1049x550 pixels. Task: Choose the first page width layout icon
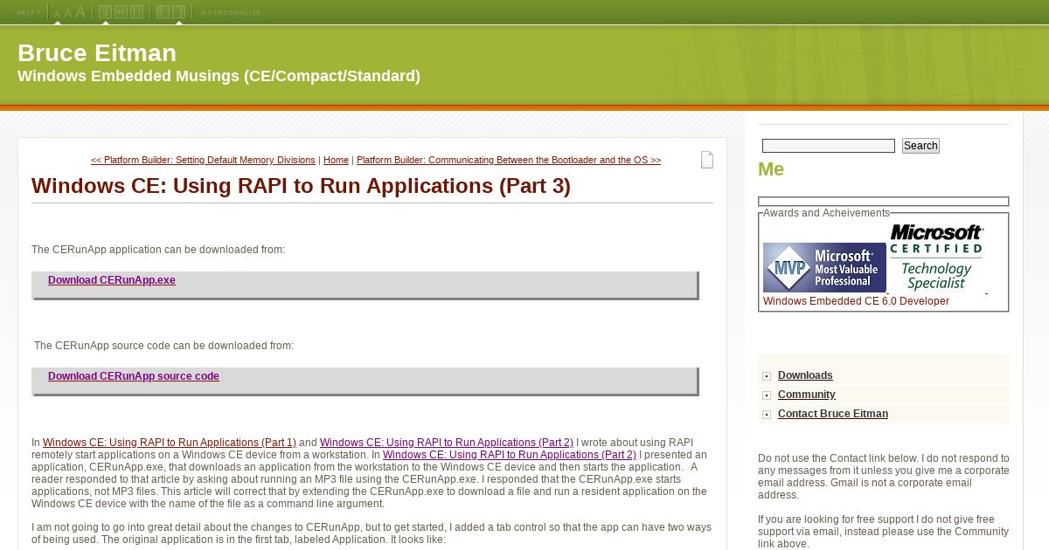coord(105,12)
